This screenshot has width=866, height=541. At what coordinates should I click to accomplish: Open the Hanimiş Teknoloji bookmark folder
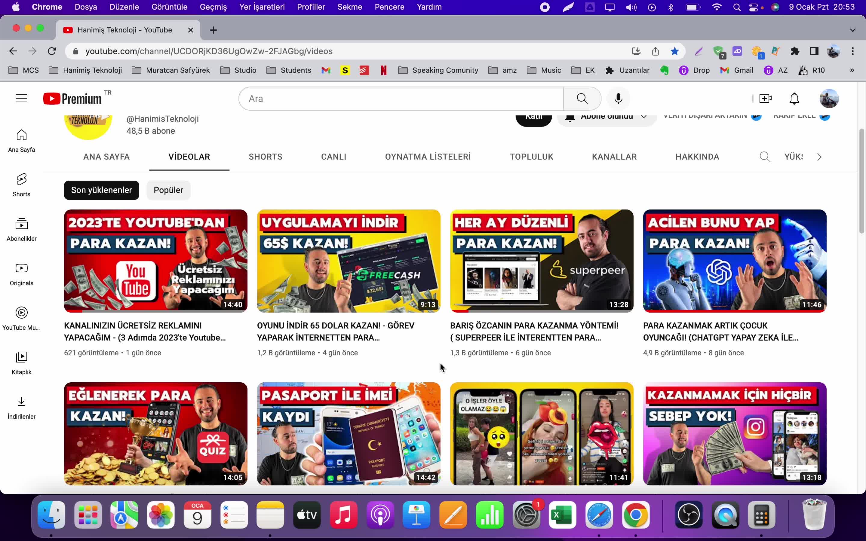[x=85, y=70]
